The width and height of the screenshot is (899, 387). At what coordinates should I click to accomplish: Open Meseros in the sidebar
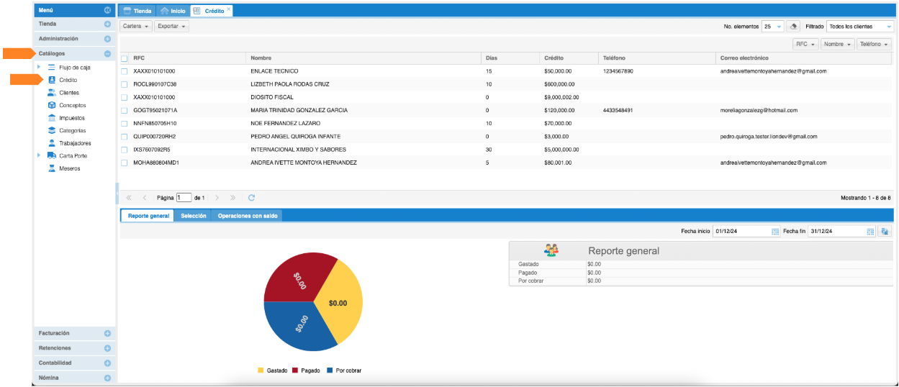70,168
